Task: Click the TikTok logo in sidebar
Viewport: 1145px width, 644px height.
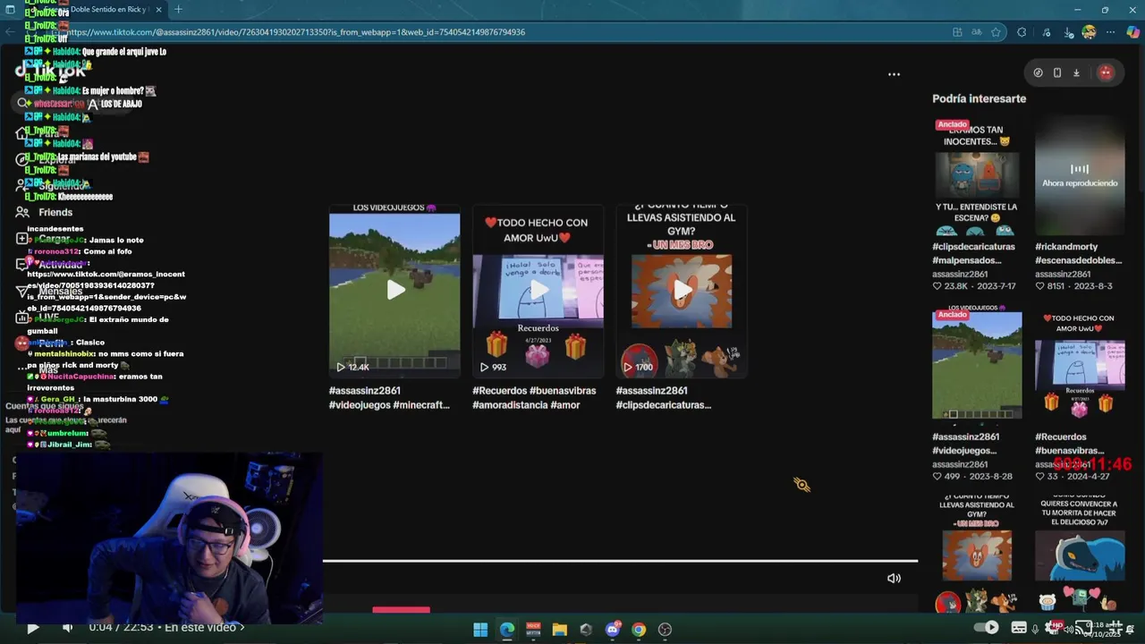Action: coord(52,71)
